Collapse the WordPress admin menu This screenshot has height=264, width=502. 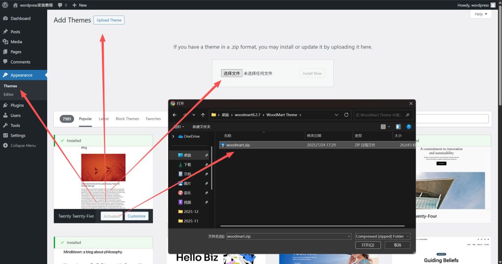click(23, 145)
